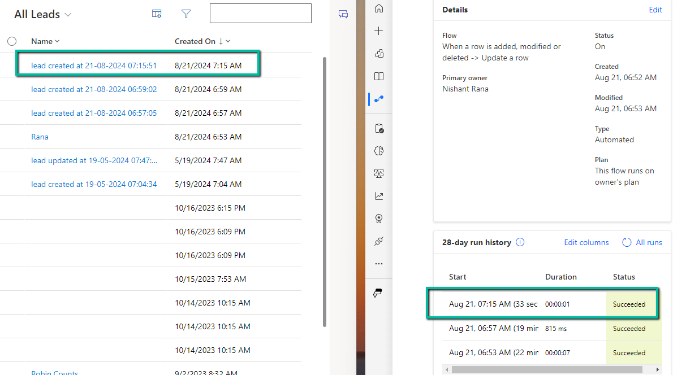673x375 pixels.
Task: Click the filter funnel icon
Action: click(x=186, y=14)
